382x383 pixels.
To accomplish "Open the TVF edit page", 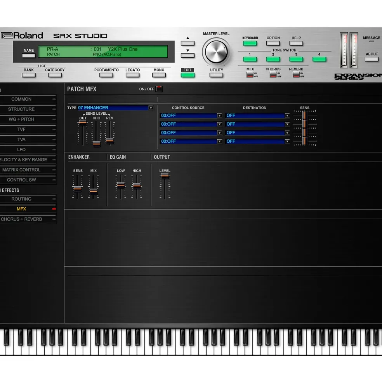I will [x=28, y=129].
